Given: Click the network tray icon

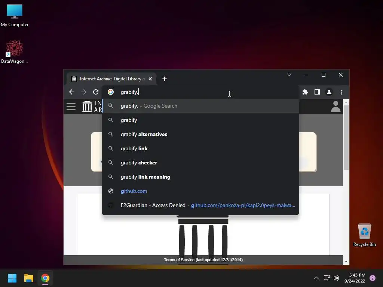Looking at the screenshot, I should 327,278.
